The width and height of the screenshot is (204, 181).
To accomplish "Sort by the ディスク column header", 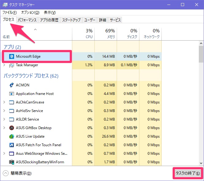I will pos(128,34).
